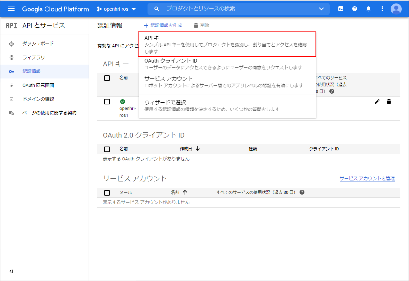409x281 pixels.
Task: Click the green check status icon for openhri-ros1
Action: click(x=122, y=102)
